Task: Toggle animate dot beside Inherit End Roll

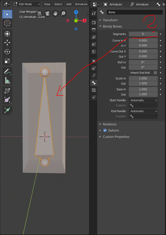Action: tap(161, 73)
